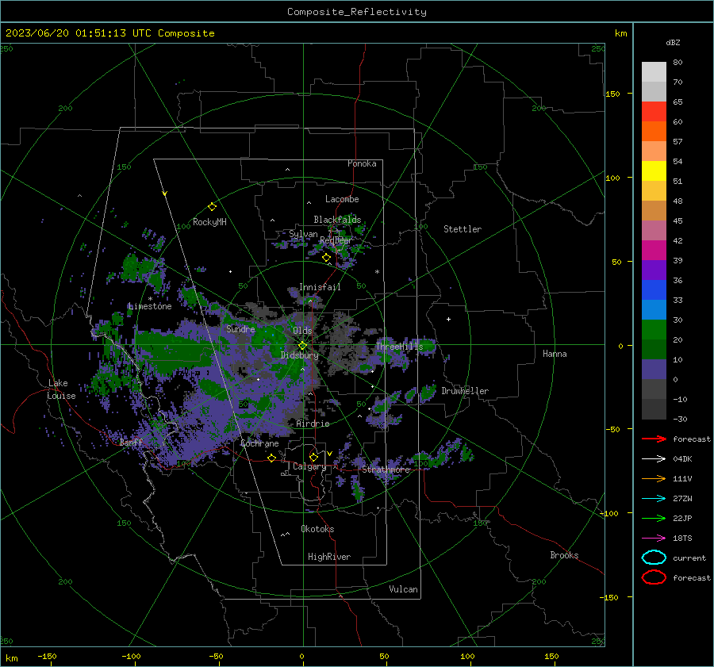Screen dimensions: 714x667
Task: Select the blue swatch between 36 and 33
Action: [654, 290]
